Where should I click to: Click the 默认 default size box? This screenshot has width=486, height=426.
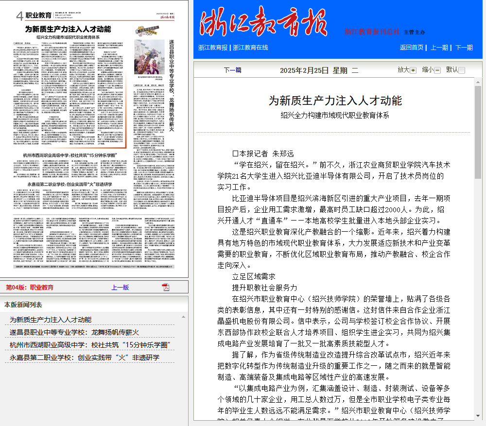(x=462, y=70)
